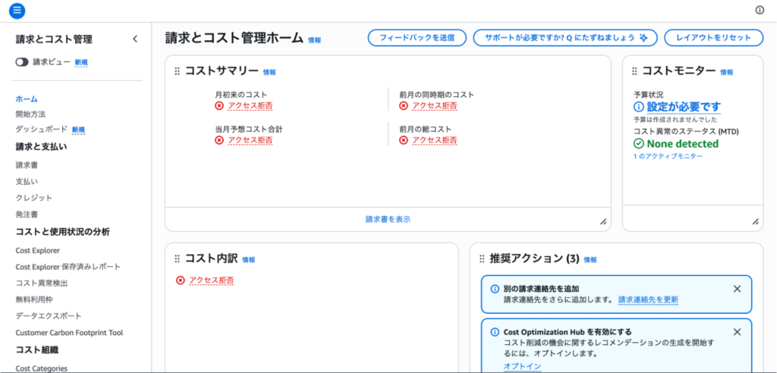Viewport: 777px width, 373px height.
Task: Grab the コストモニター widget drag handle
Action: pyautogui.click(x=634, y=71)
